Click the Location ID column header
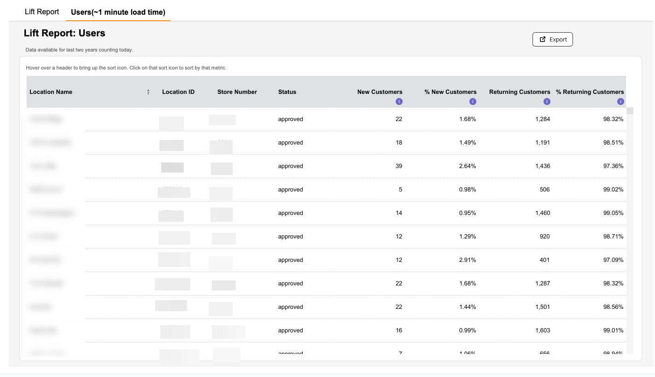The height and width of the screenshot is (377, 655). pos(178,92)
